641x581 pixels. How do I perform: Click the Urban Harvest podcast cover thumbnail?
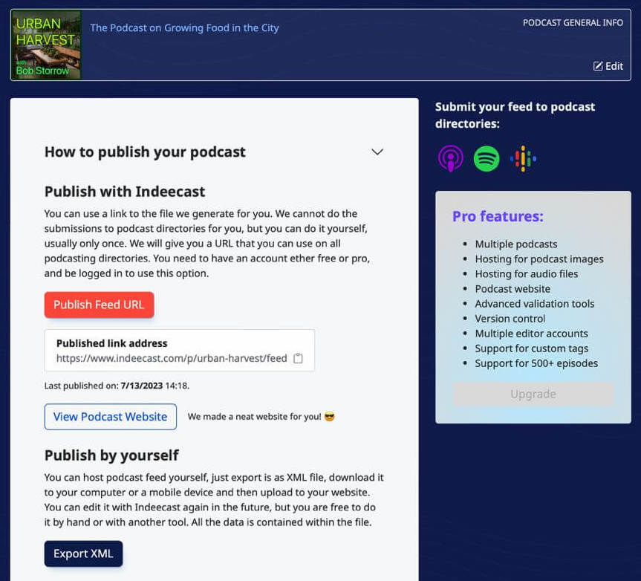tap(46, 45)
